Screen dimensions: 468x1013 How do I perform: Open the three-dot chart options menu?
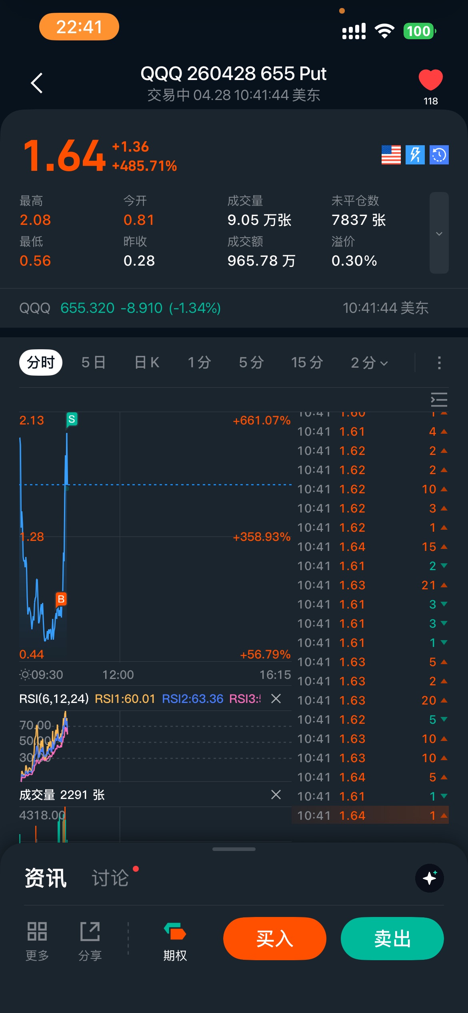(439, 362)
